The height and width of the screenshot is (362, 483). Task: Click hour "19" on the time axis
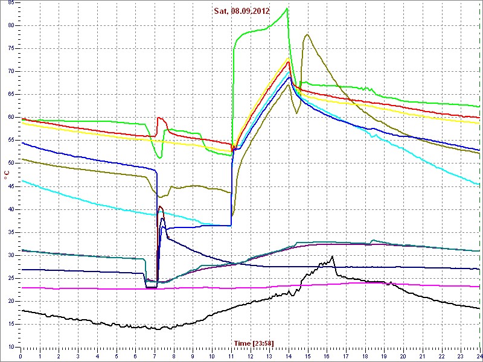(x=384, y=356)
